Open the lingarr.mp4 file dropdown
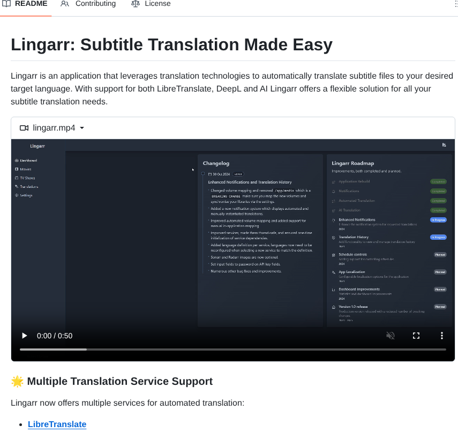 pos(81,128)
